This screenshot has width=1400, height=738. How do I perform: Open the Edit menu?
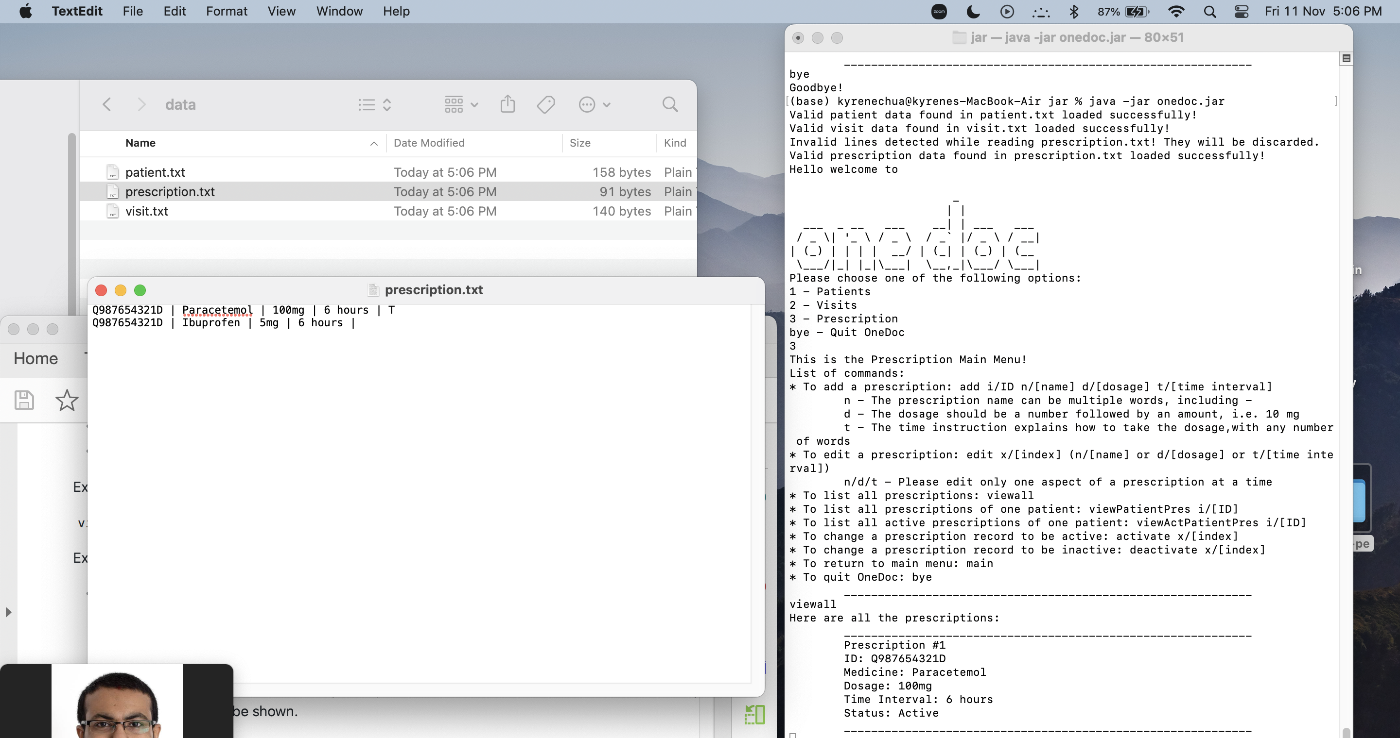175,11
